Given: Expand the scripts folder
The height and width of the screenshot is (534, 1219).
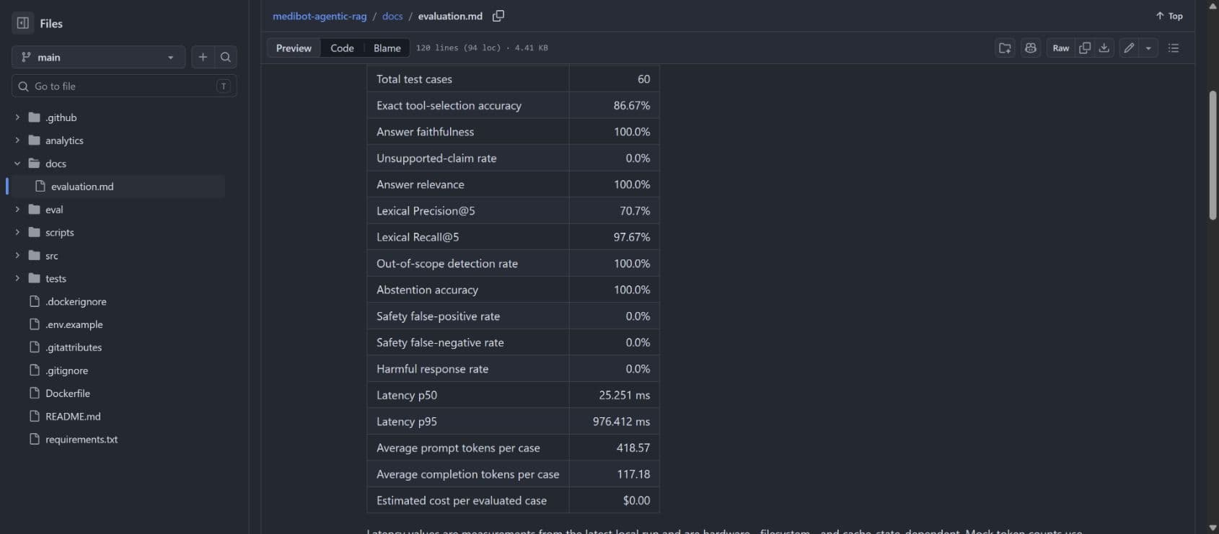Looking at the screenshot, I should click(x=17, y=233).
